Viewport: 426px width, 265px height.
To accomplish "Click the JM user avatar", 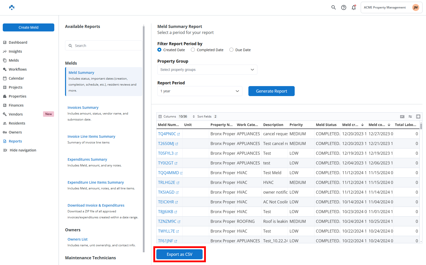I will (415, 7).
